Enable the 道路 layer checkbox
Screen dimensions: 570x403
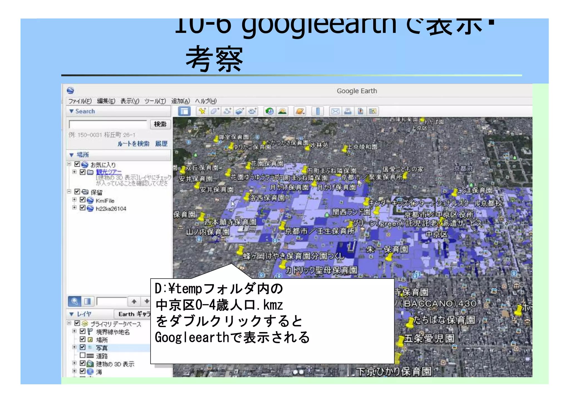pyautogui.click(x=82, y=355)
